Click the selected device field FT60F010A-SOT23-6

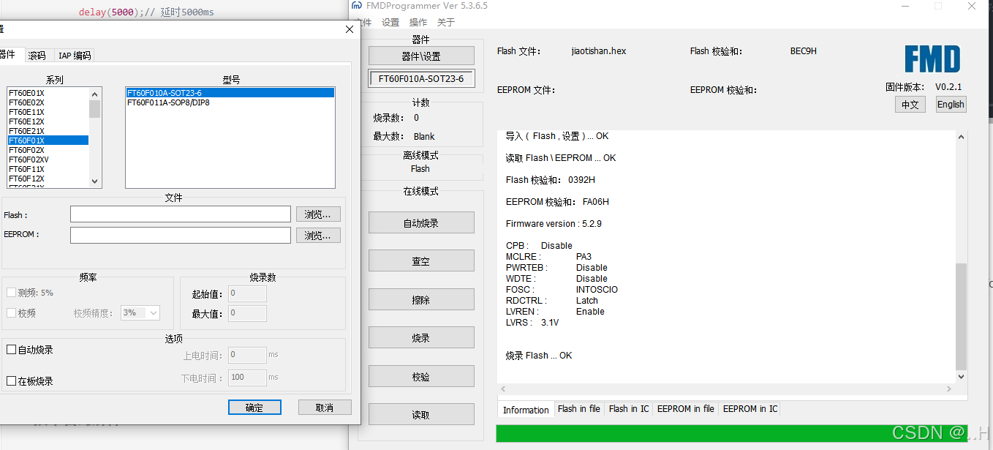pyautogui.click(x=421, y=78)
